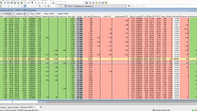
Task: Switch to the RI tab
Action: pyautogui.click(x=41, y=107)
